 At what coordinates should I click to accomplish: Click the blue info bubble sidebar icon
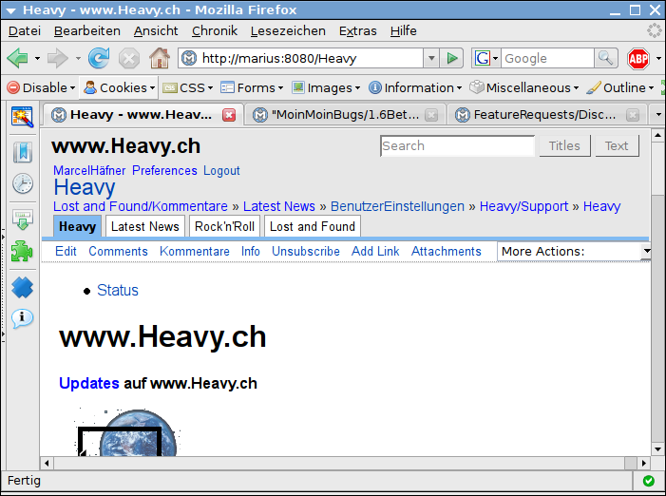point(22,317)
